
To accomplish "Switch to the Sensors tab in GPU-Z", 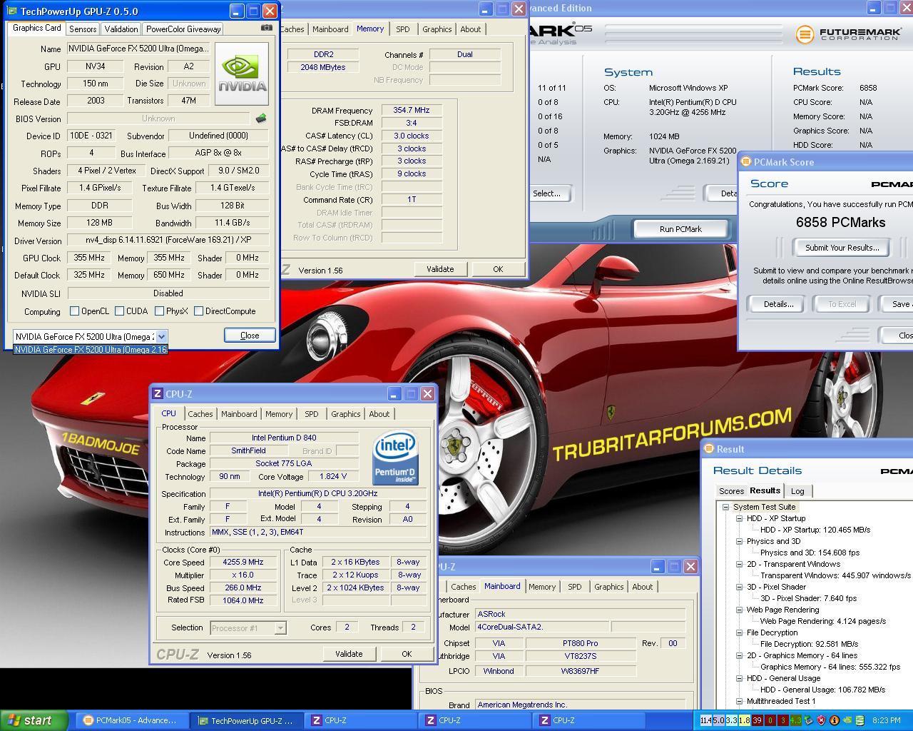I will [x=83, y=29].
